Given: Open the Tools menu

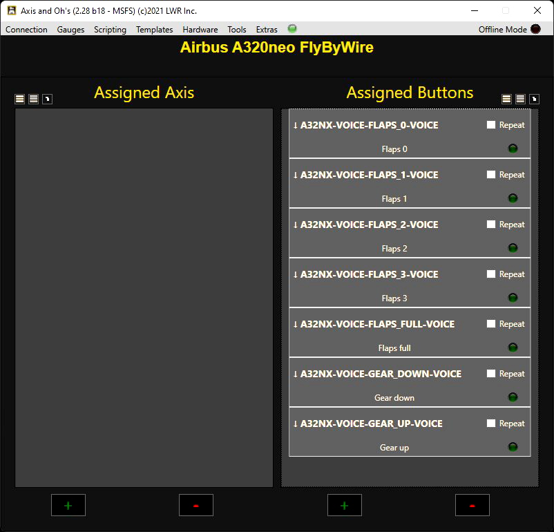Looking at the screenshot, I should click(x=237, y=29).
